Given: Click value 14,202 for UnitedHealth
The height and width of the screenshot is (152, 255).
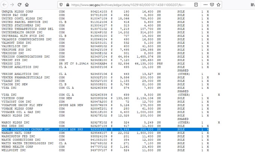Looking at the screenshot, I should click(x=124, y=32).
